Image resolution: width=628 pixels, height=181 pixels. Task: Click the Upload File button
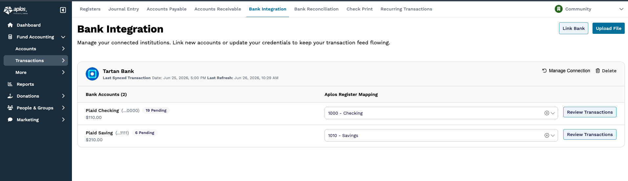tap(609, 28)
